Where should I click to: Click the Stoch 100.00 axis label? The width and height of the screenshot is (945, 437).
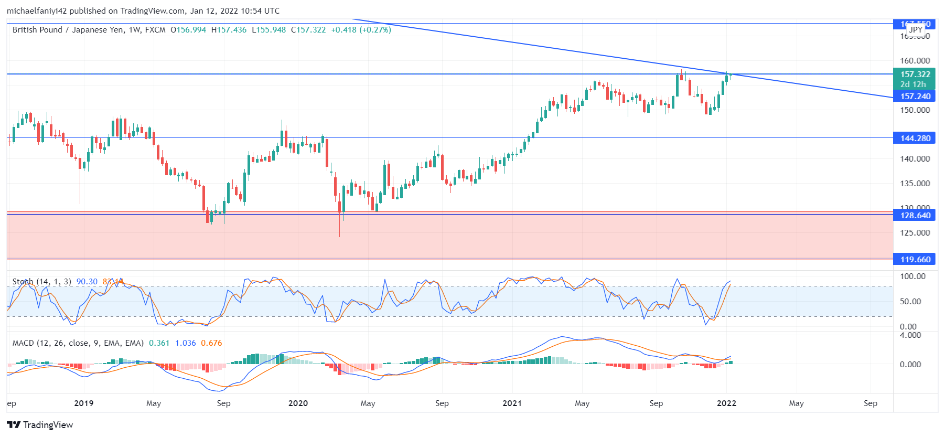[913, 276]
